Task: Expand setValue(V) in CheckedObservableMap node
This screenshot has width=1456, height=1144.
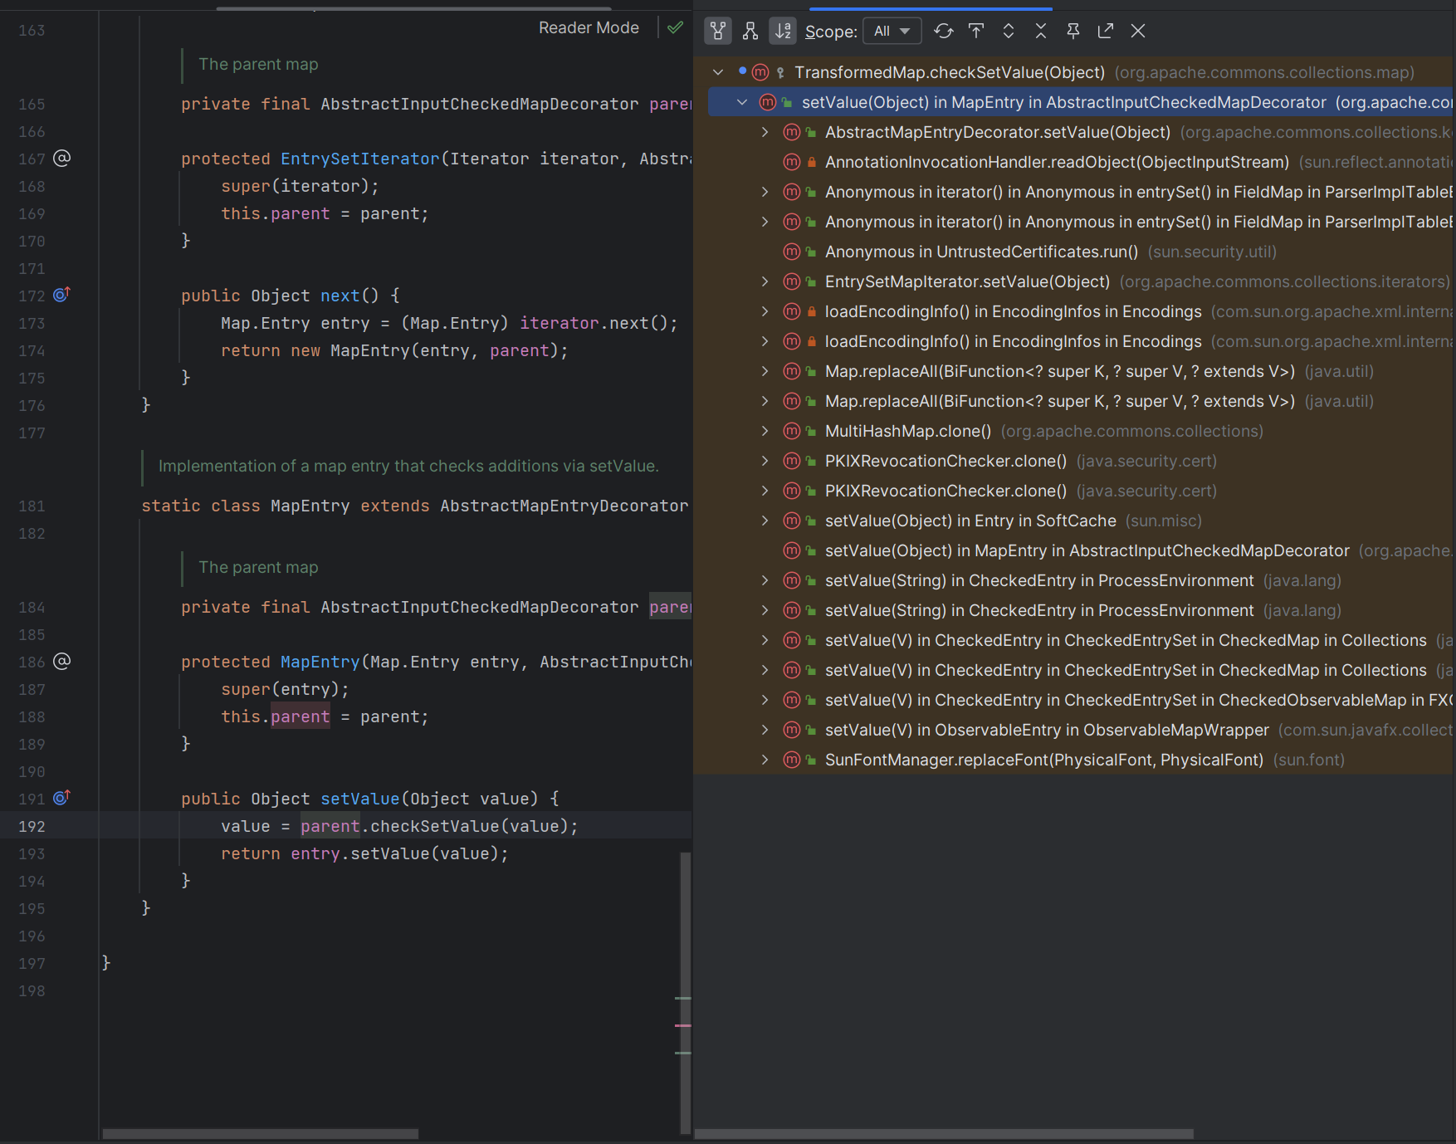Action: coord(765,700)
